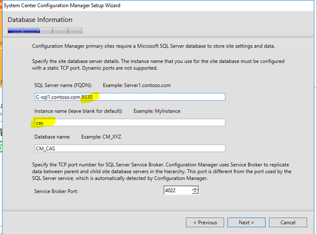316x234 pixels.
Task: Go back with the Previous button
Action: (205, 222)
